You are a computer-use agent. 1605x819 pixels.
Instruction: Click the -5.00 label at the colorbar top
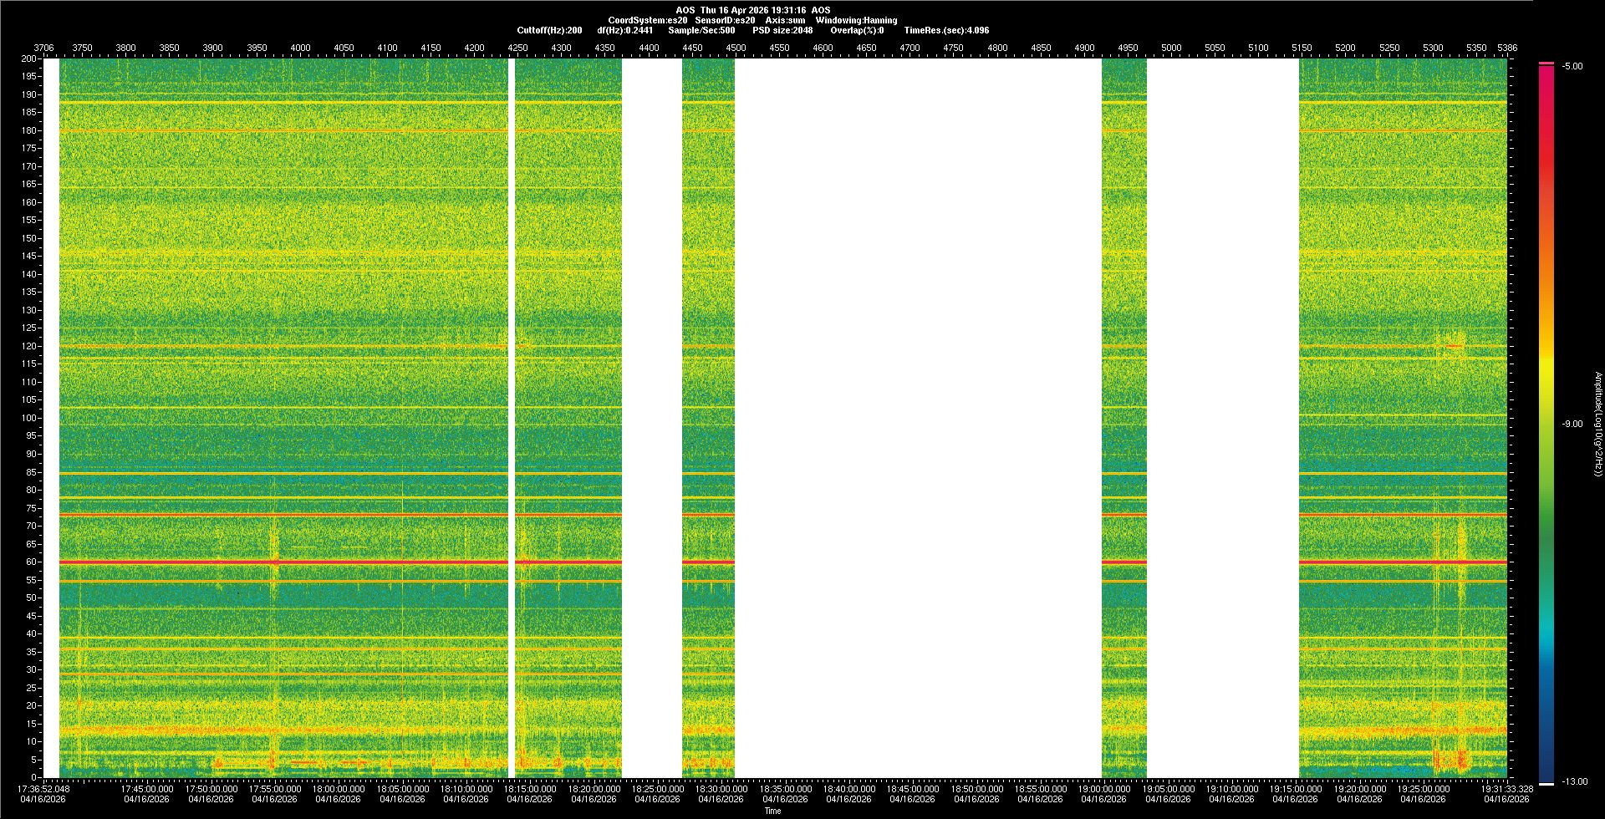point(1572,67)
